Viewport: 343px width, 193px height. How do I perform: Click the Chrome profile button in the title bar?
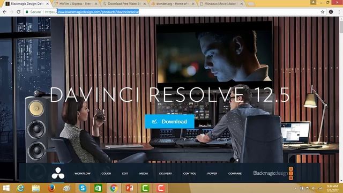point(313,2)
